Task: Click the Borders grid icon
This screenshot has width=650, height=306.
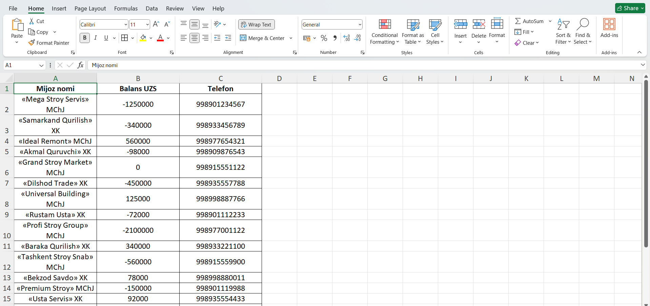Action: click(x=124, y=38)
